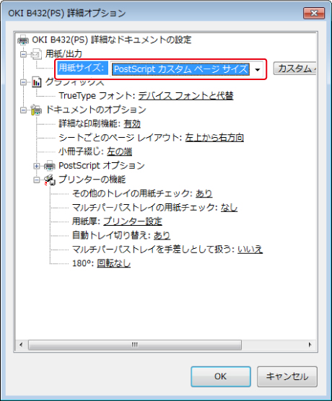
Task: Click the graphics bar-chart icon
Action: (x=36, y=82)
